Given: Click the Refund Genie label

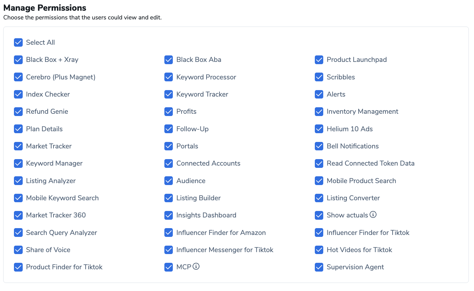Looking at the screenshot, I should point(47,111).
